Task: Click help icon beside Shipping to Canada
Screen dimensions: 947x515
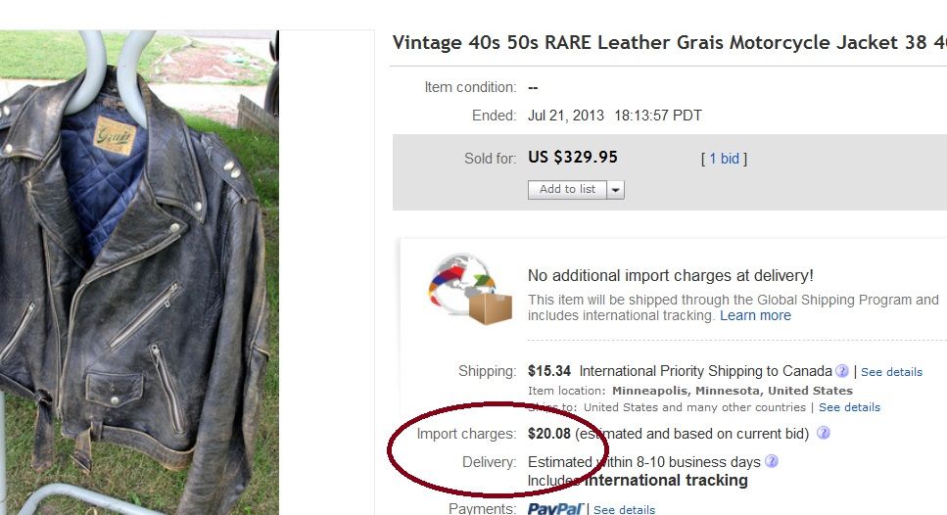Action: coord(842,371)
